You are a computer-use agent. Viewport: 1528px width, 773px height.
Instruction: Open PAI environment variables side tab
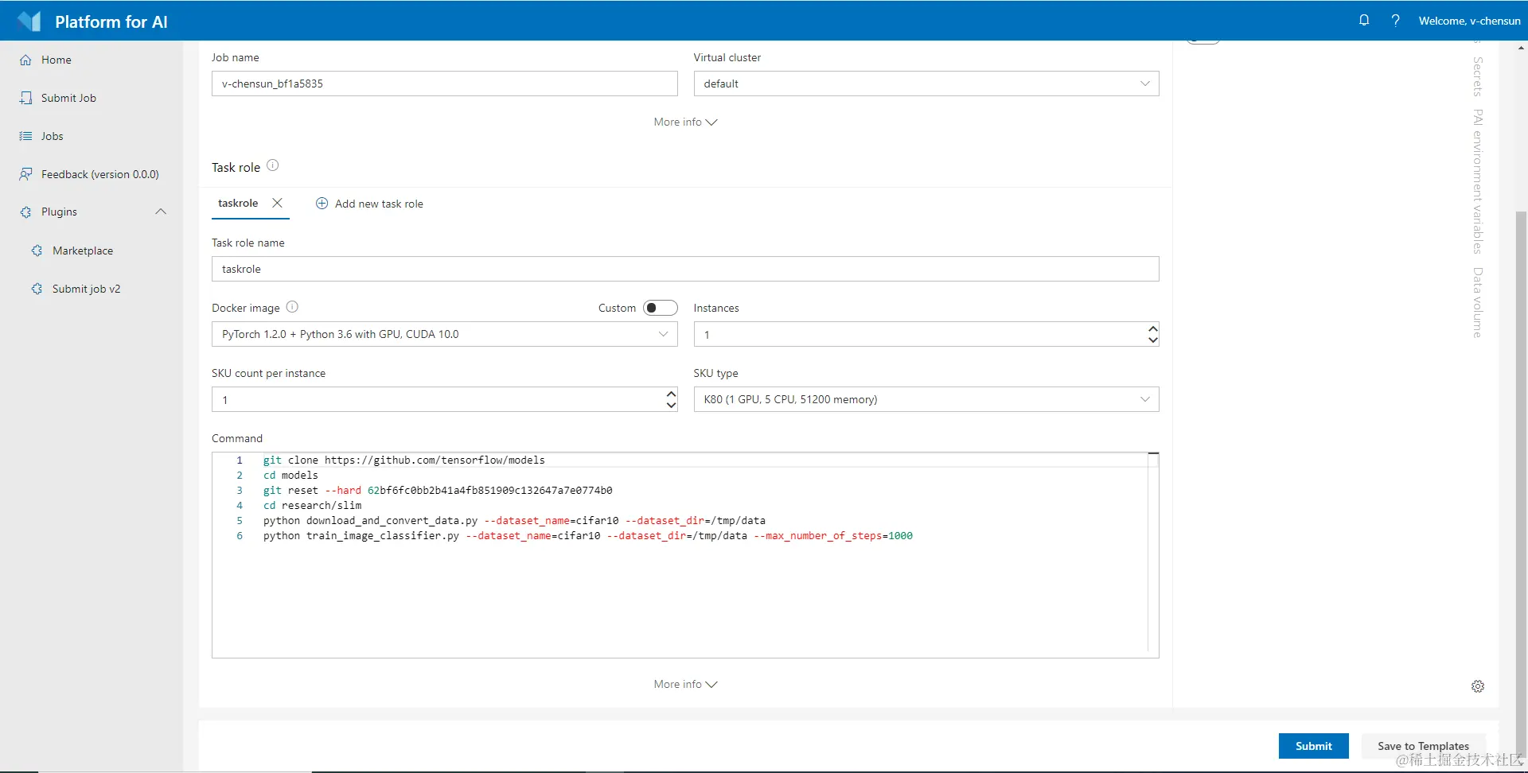[x=1478, y=181]
